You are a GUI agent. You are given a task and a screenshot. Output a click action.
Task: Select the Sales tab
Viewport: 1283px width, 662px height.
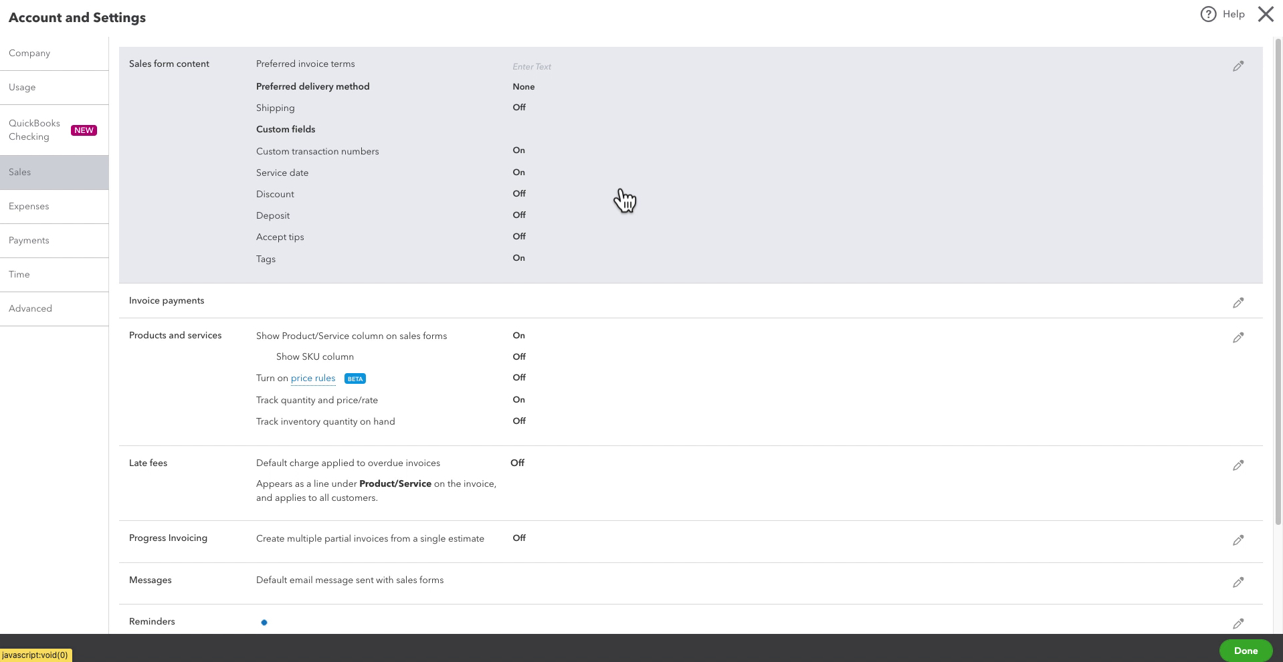tap(54, 173)
